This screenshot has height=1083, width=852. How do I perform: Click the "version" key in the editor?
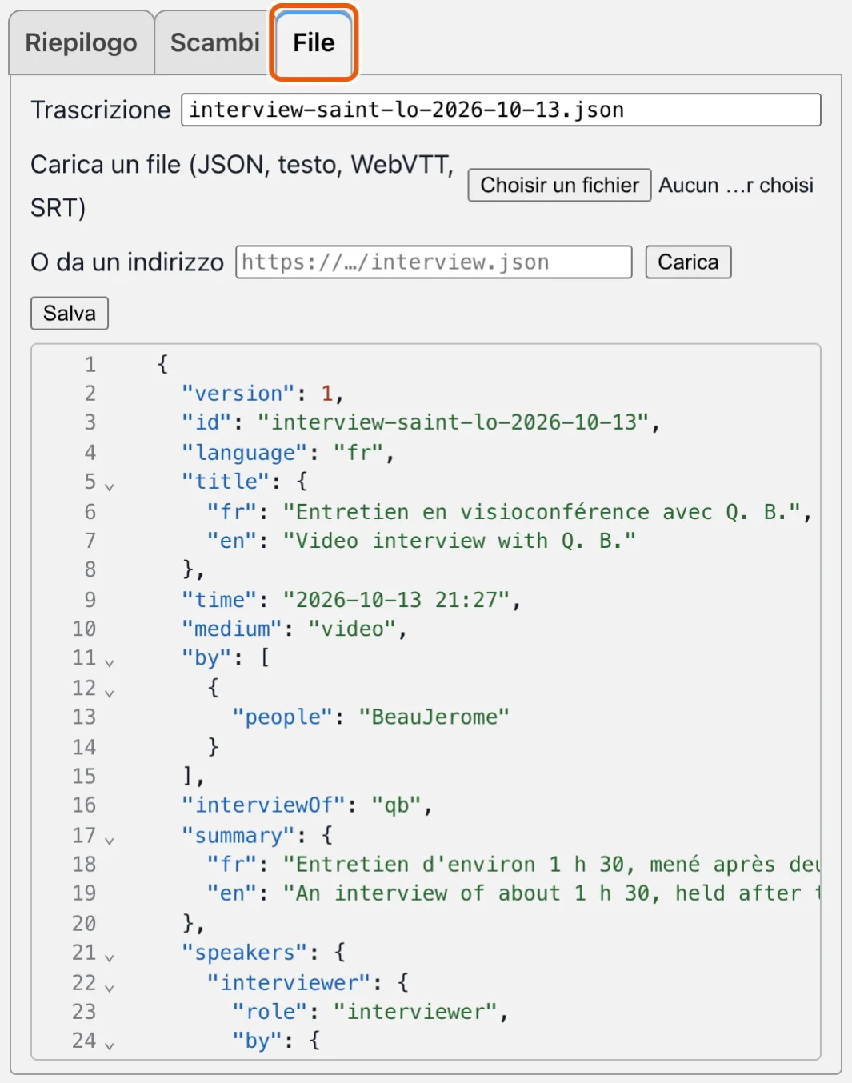[x=238, y=393]
